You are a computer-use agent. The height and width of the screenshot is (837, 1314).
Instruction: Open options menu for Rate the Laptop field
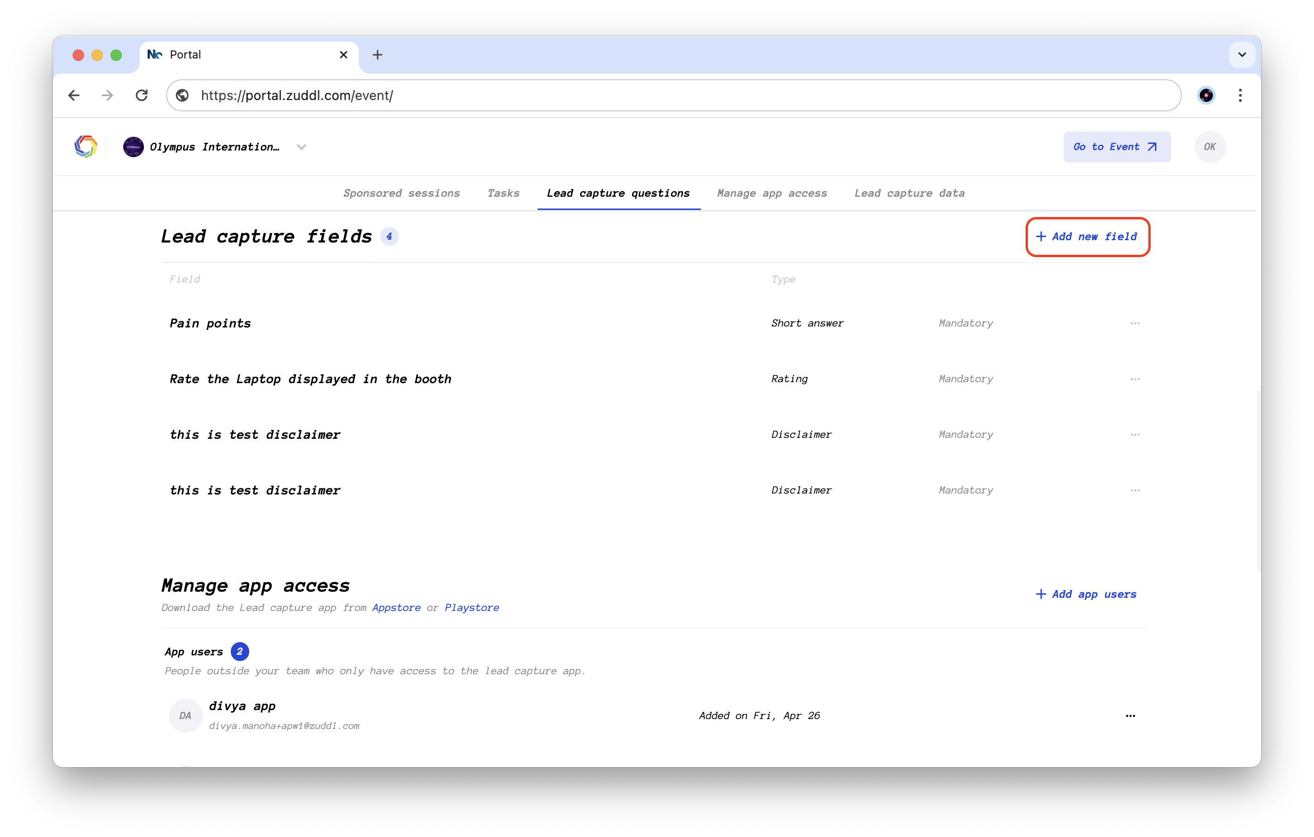coord(1135,379)
